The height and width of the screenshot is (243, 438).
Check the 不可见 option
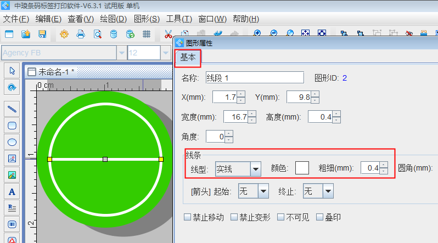[282, 217]
